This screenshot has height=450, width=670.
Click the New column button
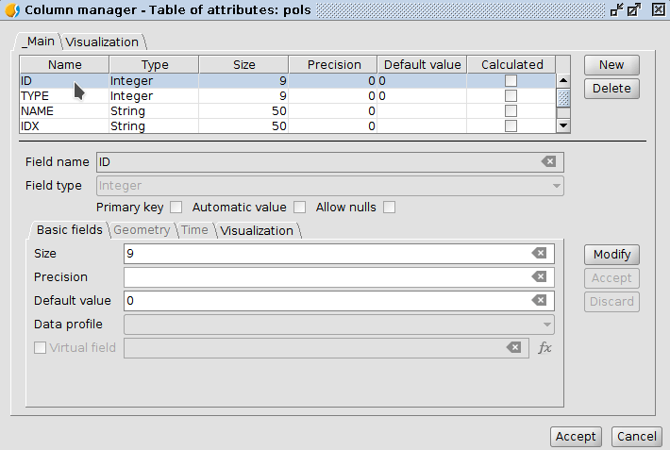coord(611,65)
